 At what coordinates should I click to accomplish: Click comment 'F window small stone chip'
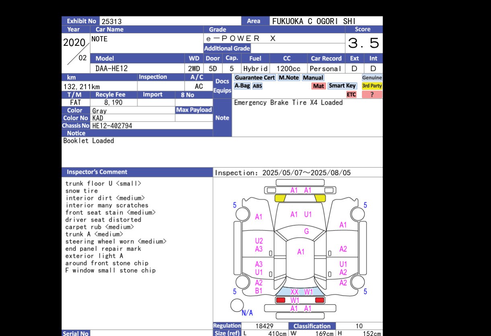coord(110,270)
